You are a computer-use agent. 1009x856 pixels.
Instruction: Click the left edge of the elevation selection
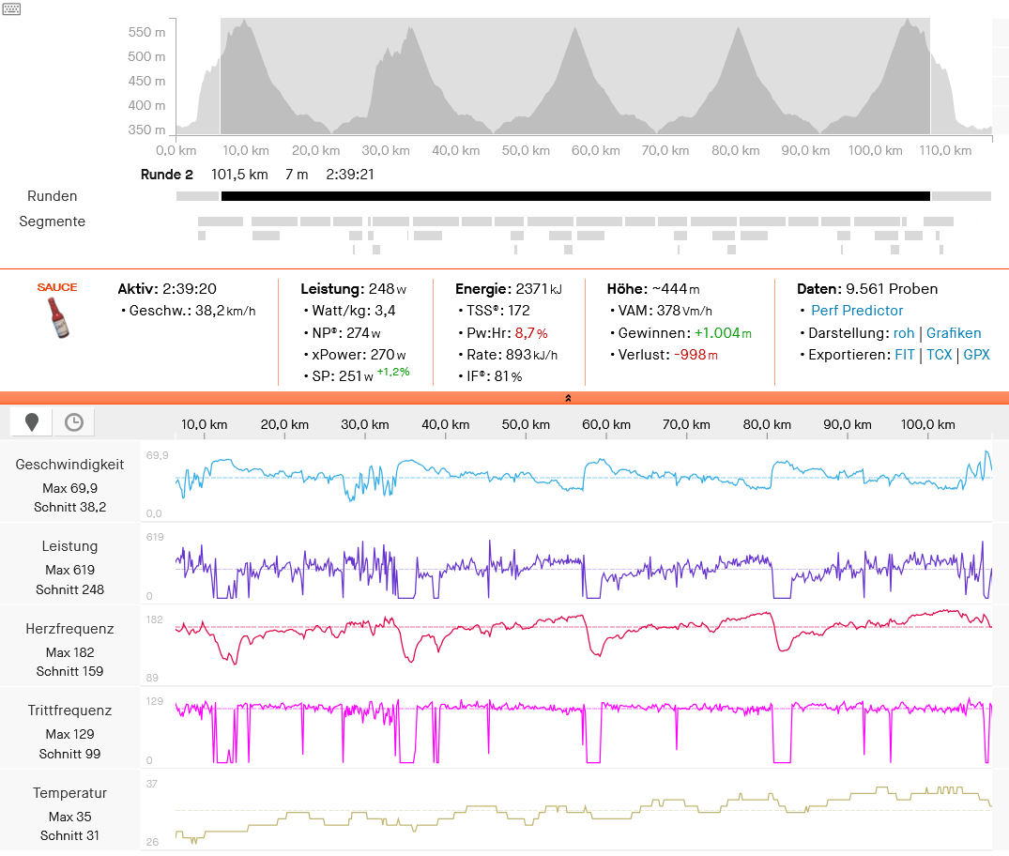tap(221, 75)
